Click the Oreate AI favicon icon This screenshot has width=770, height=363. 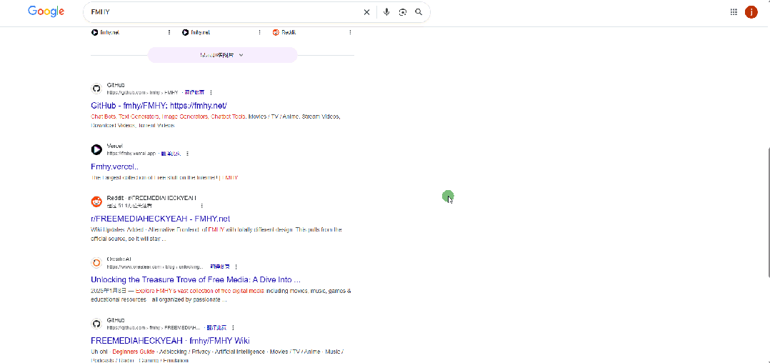point(96,263)
